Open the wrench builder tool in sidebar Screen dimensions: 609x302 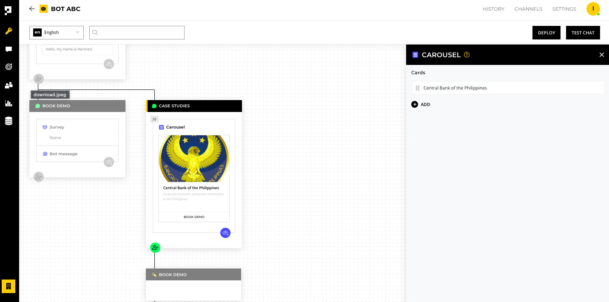[x=9, y=31]
